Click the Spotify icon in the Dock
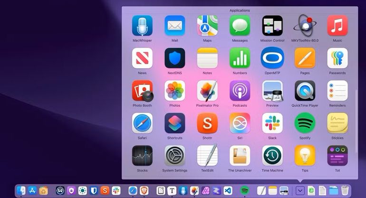 [244, 190]
